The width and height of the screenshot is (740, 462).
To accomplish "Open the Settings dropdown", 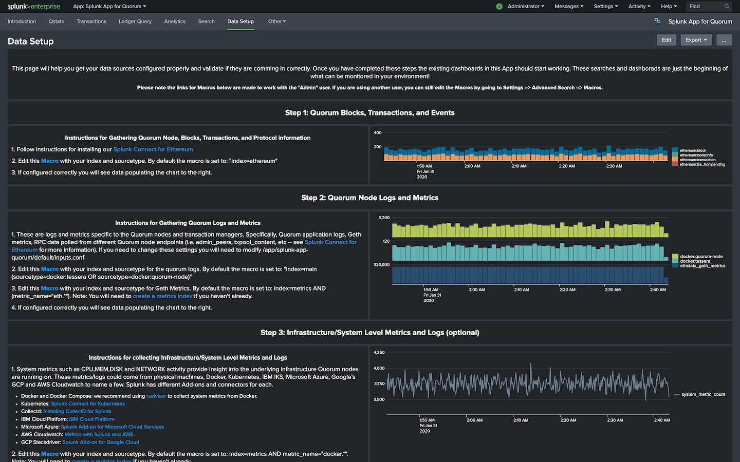I will point(606,7).
